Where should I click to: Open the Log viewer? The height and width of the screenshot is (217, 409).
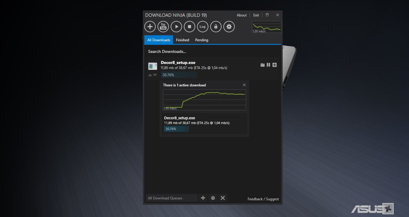coord(203,27)
